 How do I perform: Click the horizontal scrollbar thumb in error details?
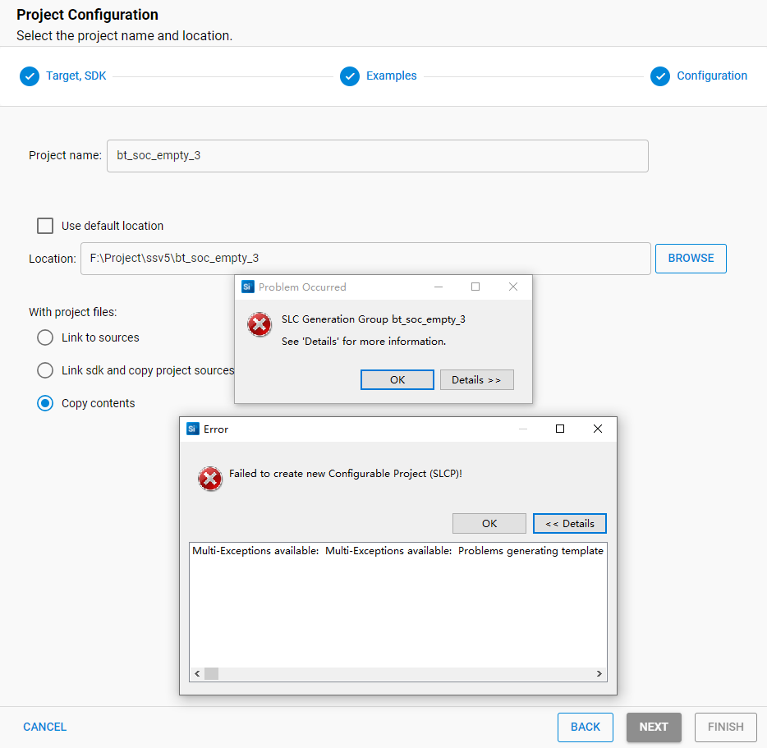point(211,673)
